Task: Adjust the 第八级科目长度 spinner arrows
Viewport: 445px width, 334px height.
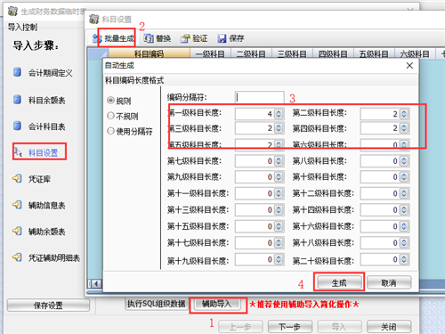Action: (x=404, y=161)
